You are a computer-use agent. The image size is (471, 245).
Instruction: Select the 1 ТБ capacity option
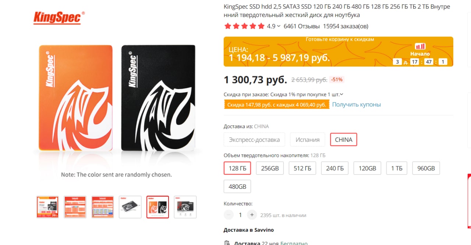tap(397, 168)
